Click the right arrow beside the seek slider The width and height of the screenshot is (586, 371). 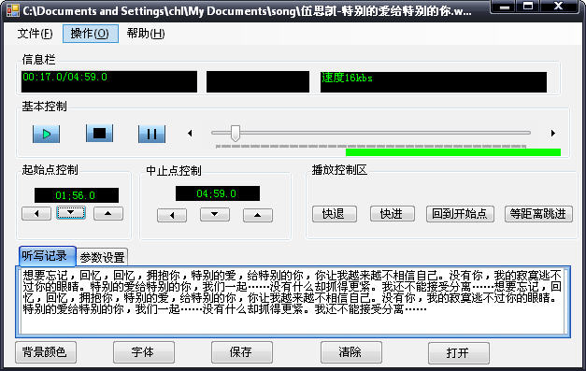tap(553, 133)
